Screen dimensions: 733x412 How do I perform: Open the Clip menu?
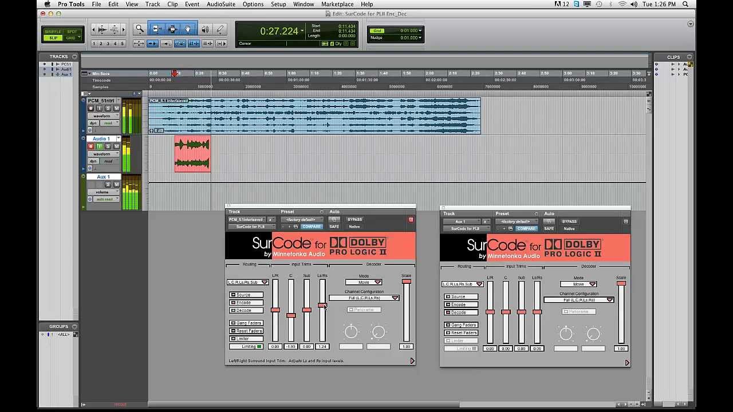click(x=172, y=4)
